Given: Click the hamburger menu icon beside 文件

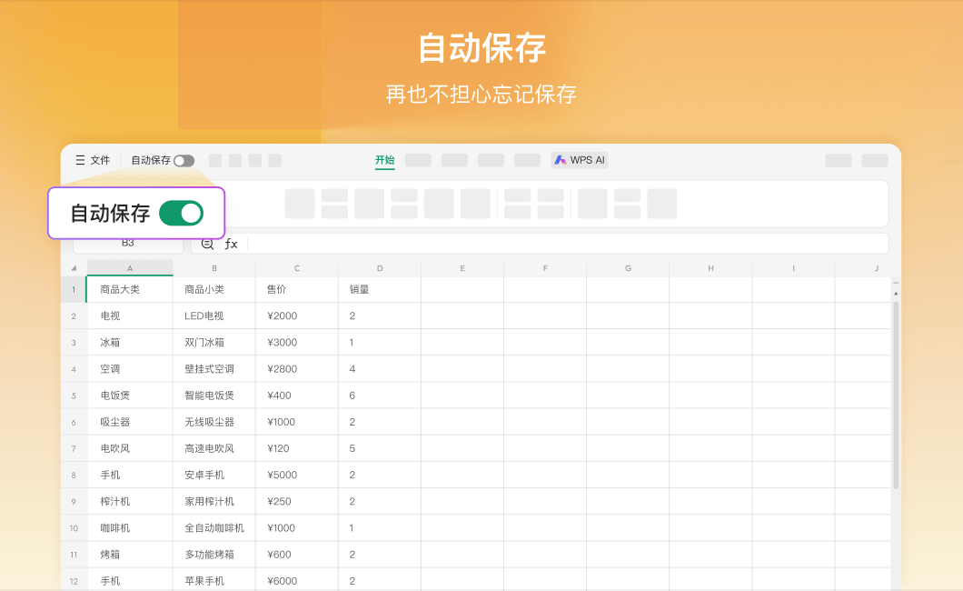Looking at the screenshot, I should coord(80,159).
